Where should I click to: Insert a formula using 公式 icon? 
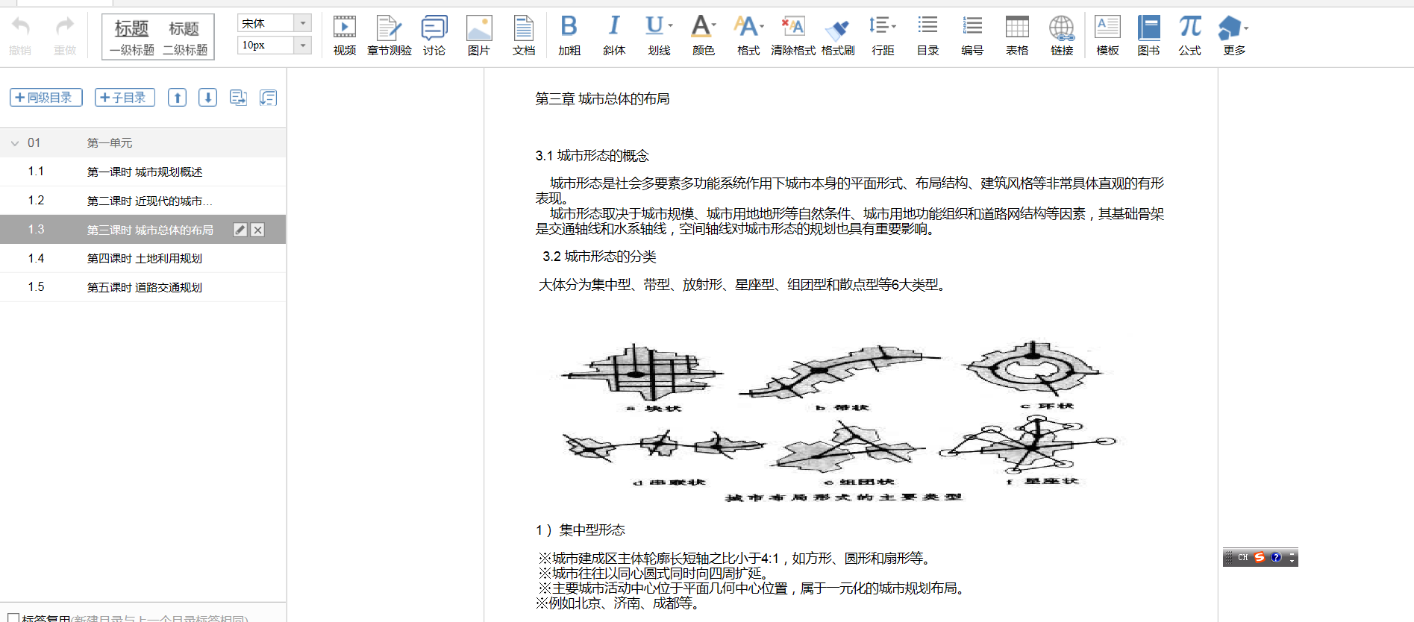click(1189, 35)
